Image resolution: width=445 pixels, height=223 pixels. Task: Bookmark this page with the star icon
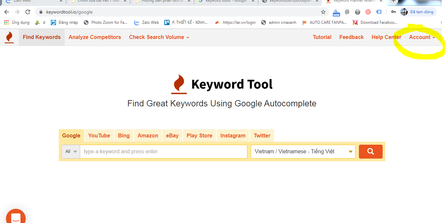[323, 12]
